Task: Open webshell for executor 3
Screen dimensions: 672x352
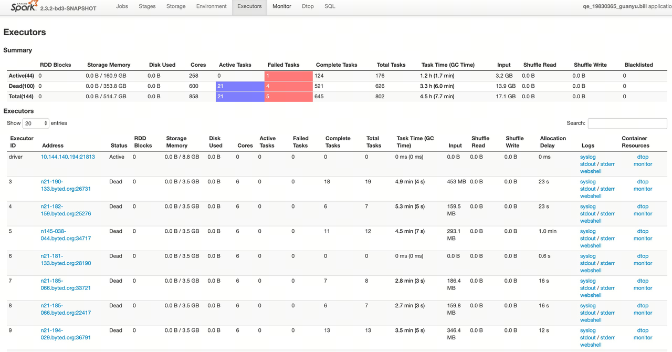Action: coord(591,196)
